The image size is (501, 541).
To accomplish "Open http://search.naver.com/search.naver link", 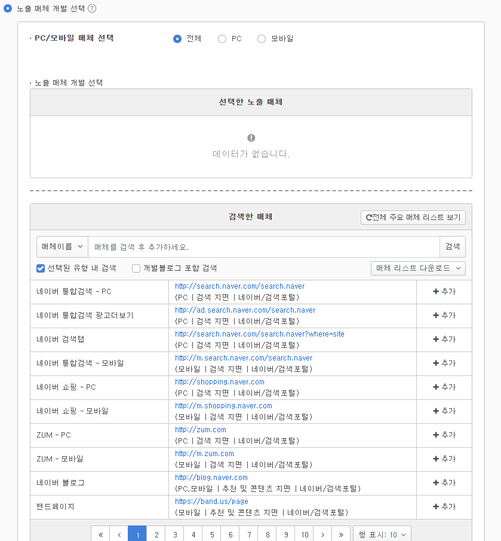I will (x=240, y=286).
